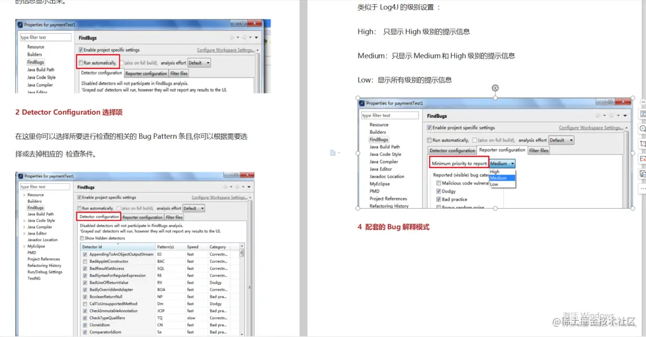Select PMD in the Reporter dialog tree
Viewport: 646px width, 337px height.
375,191
